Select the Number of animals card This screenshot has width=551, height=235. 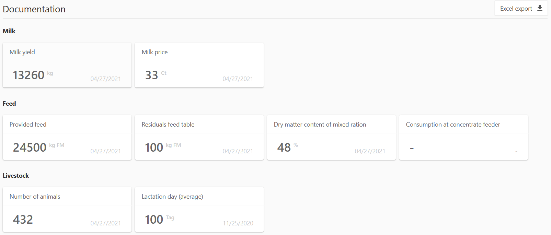tap(67, 210)
